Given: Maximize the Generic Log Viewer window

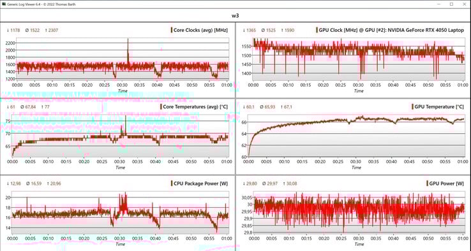Looking at the screenshot, I should coord(451,4).
